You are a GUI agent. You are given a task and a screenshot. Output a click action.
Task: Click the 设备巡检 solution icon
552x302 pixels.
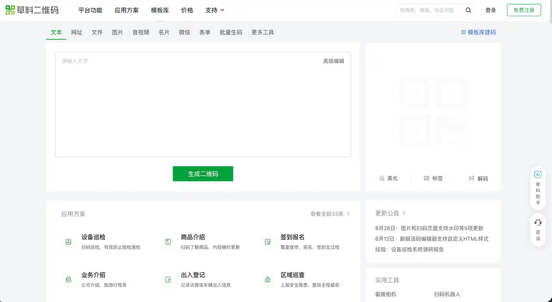pos(68,242)
